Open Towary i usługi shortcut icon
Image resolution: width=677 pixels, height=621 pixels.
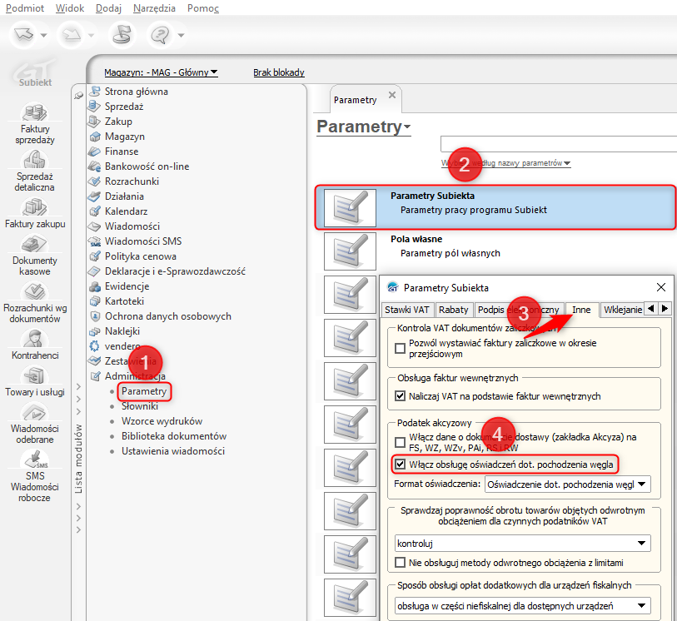[x=34, y=375]
